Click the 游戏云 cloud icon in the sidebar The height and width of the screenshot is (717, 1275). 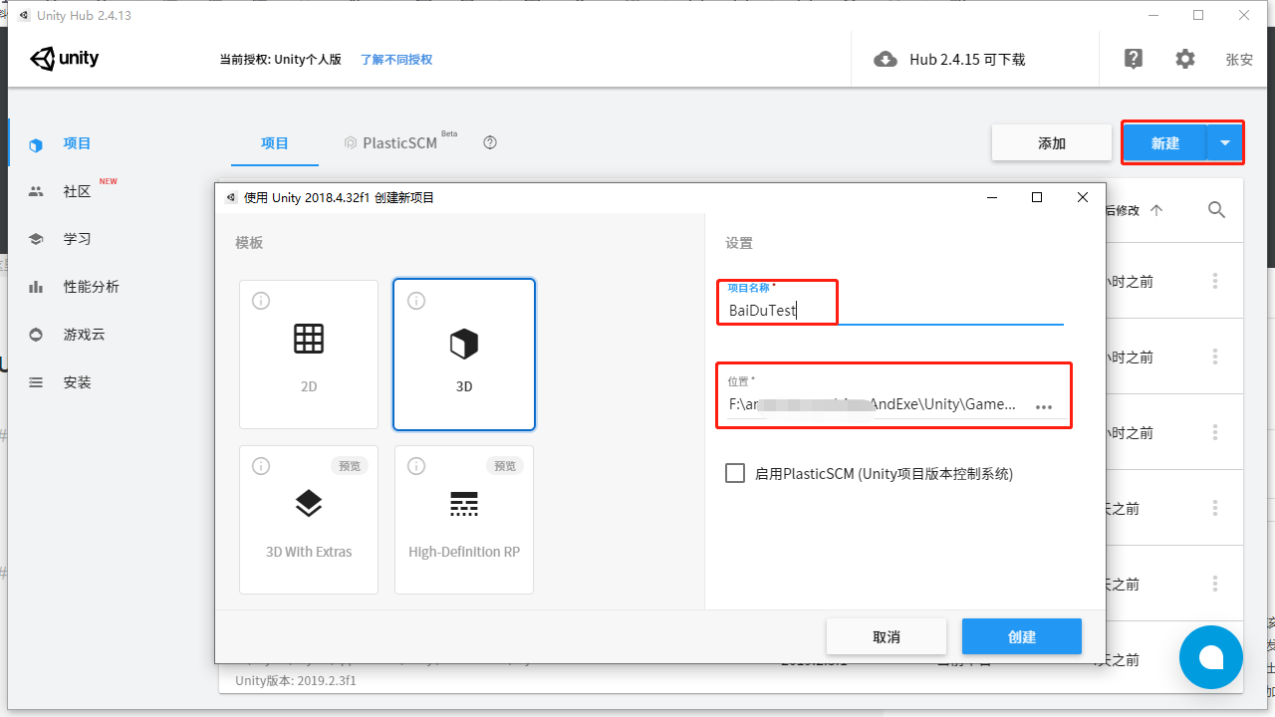tap(36, 335)
